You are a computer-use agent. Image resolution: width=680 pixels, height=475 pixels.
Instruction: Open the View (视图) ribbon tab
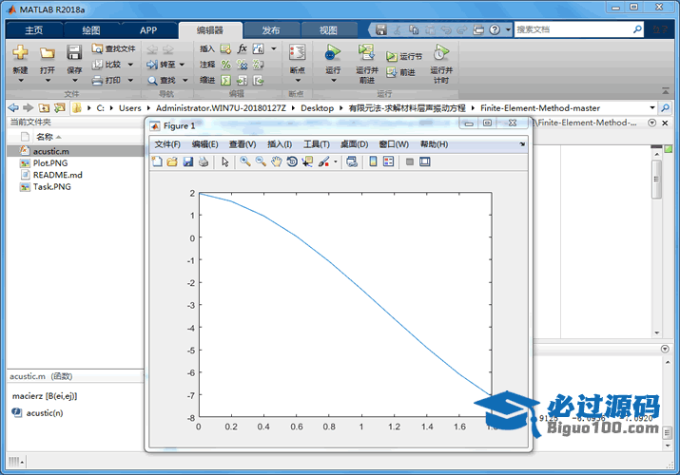(328, 30)
